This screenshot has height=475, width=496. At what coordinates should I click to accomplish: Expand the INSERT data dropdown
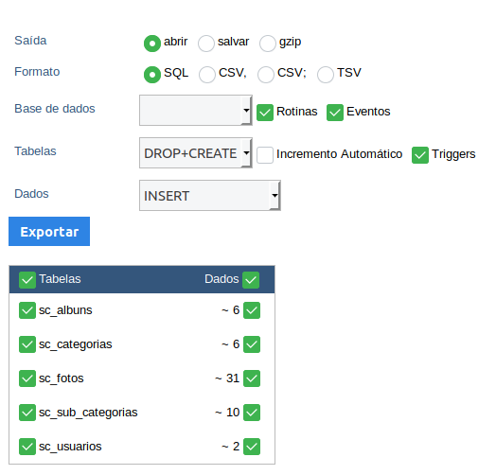pos(210,196)
